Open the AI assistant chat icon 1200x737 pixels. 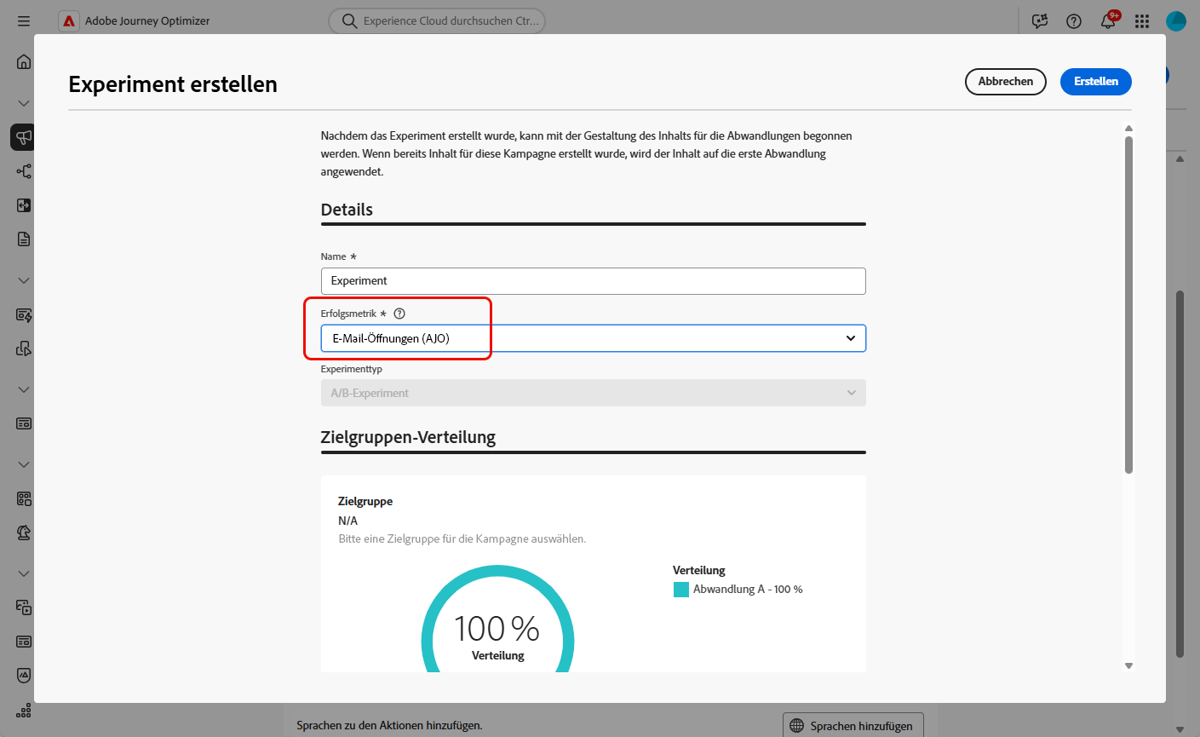point(1040,21)
